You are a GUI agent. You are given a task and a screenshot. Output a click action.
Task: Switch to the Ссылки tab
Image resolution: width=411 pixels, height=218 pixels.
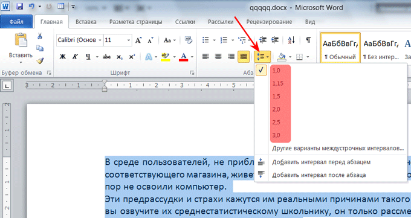tap(185, 22)
